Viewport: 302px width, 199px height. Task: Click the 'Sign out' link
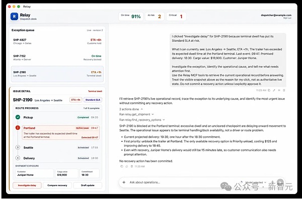pyautogui.click(x=287, y=18)
